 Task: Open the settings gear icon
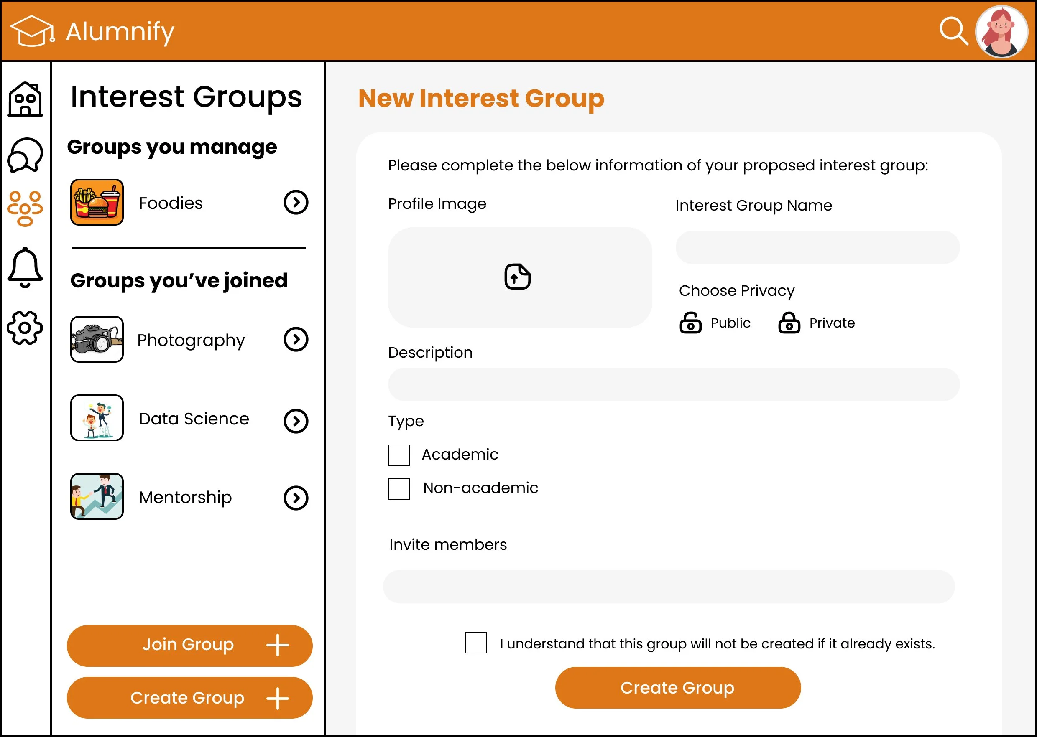25,328
